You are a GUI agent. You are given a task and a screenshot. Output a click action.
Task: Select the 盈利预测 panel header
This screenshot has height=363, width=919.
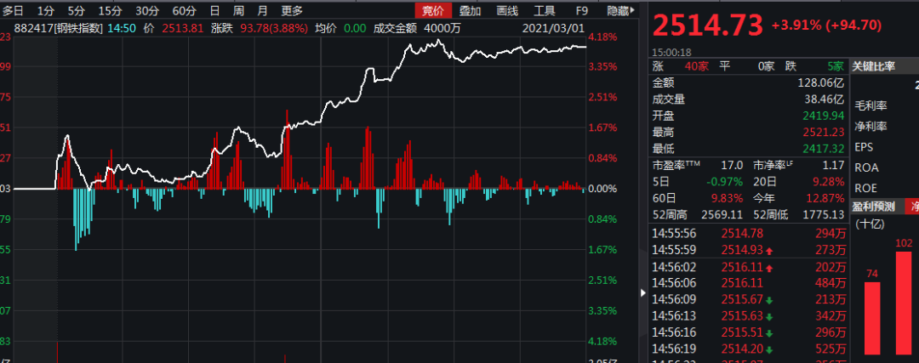(x=874, y=206)
